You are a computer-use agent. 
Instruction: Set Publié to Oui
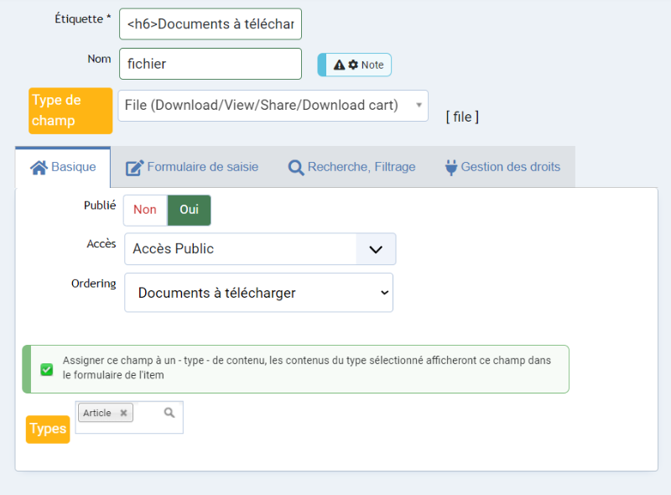pyautogui.click(x=190, y=210)
